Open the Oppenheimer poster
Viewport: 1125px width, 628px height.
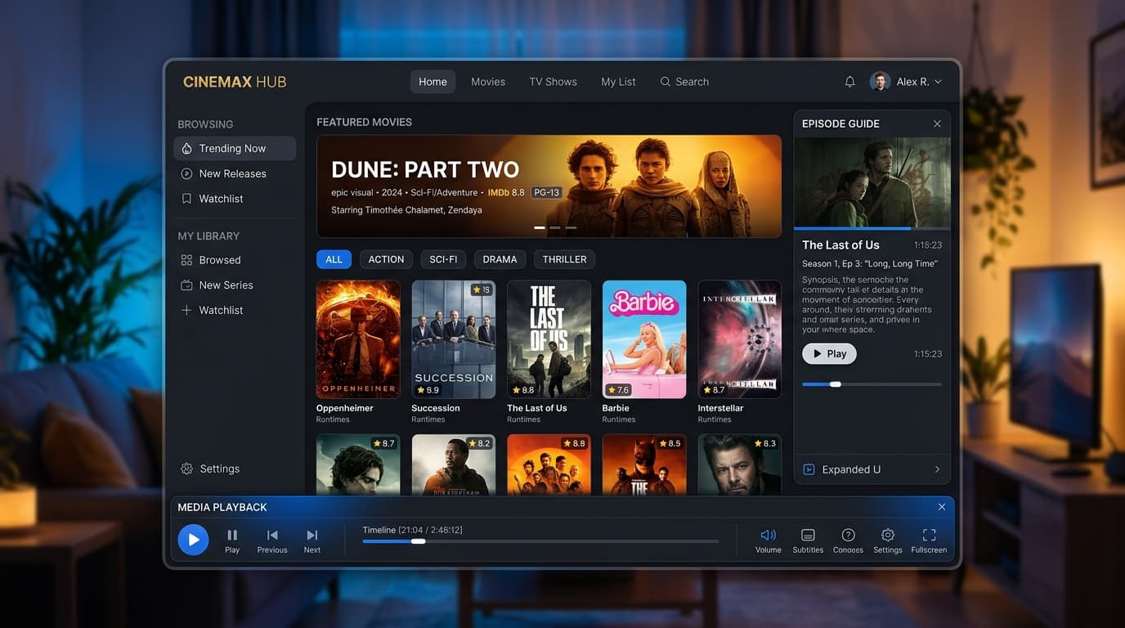(x=358, y=339)
